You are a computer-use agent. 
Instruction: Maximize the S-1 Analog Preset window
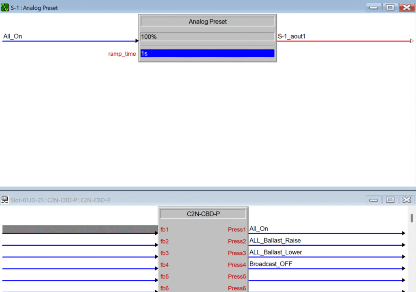coord(390,7)
